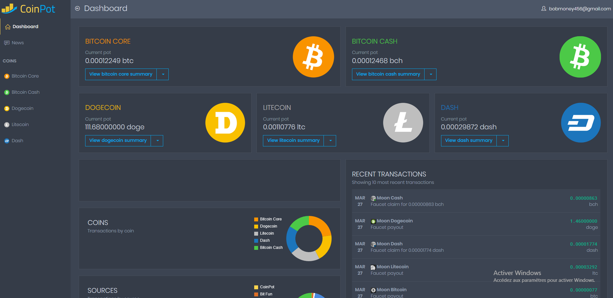Click CoinPot legend swatch in Sources chart

click(256, 287)
